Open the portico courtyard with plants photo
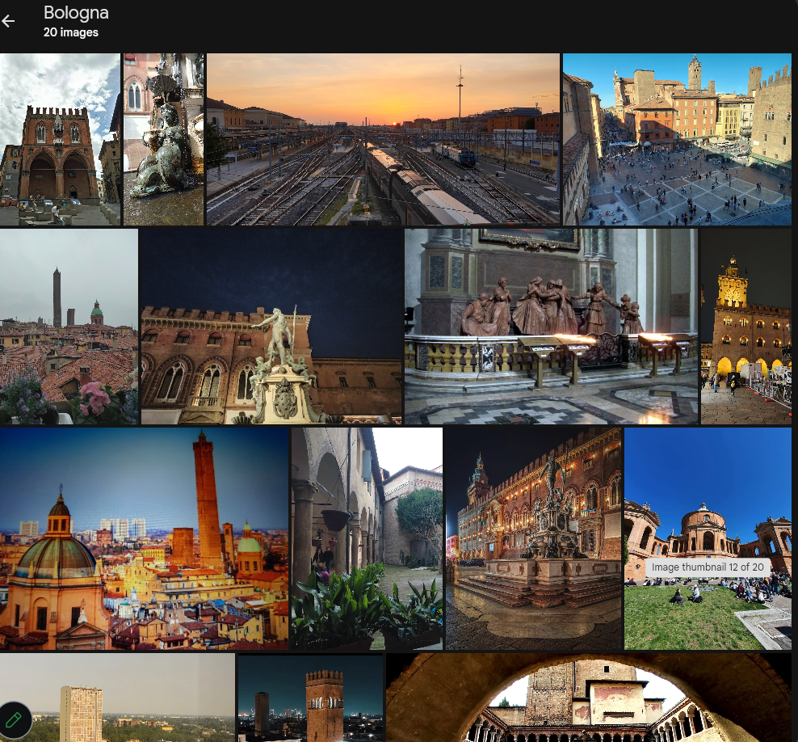This screenshot has height=742, width=798. [367, 539]
